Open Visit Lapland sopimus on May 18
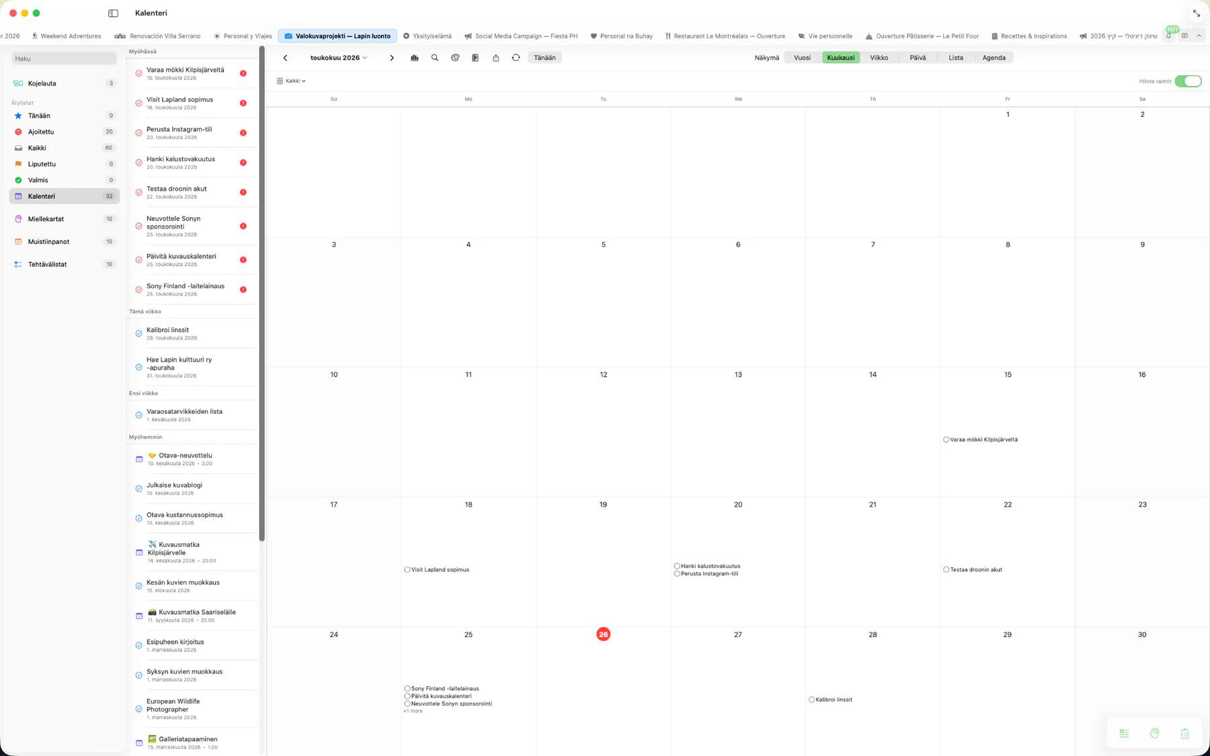The image size is (1210, 756). click(440, 570)
